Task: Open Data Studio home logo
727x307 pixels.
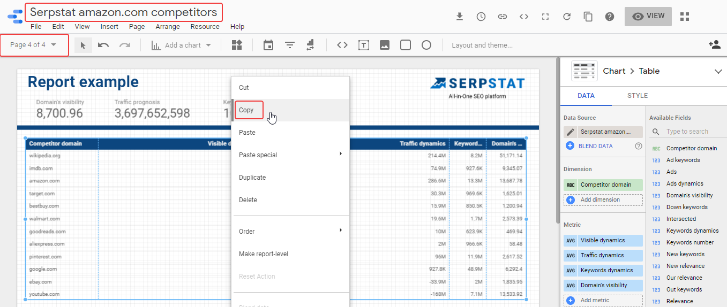Action: pos(14,16)
